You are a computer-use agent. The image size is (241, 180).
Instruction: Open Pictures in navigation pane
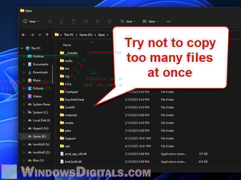38,88
